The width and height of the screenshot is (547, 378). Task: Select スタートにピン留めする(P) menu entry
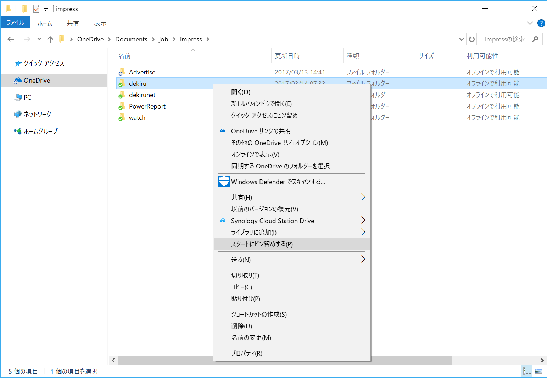(x=262, y=244)
